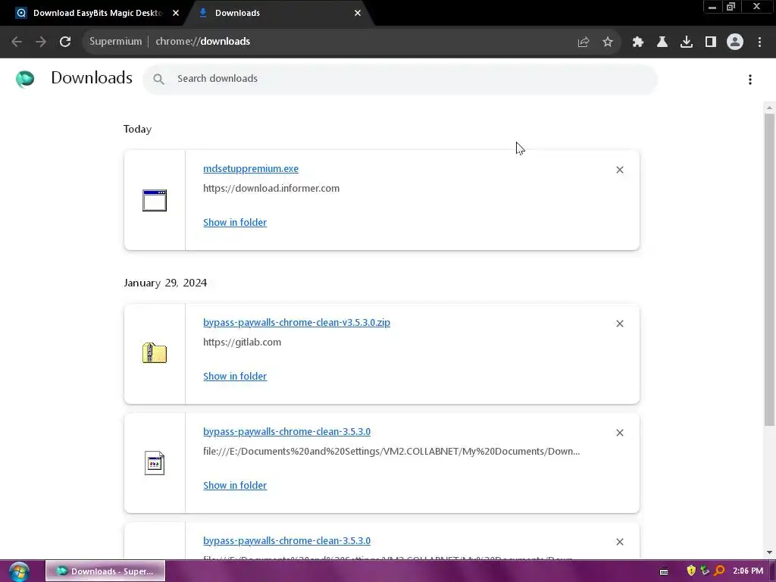This screenshot has width=776, height=582.
Task: Remove the third download card entry
Action: click(x=620, y=433)
